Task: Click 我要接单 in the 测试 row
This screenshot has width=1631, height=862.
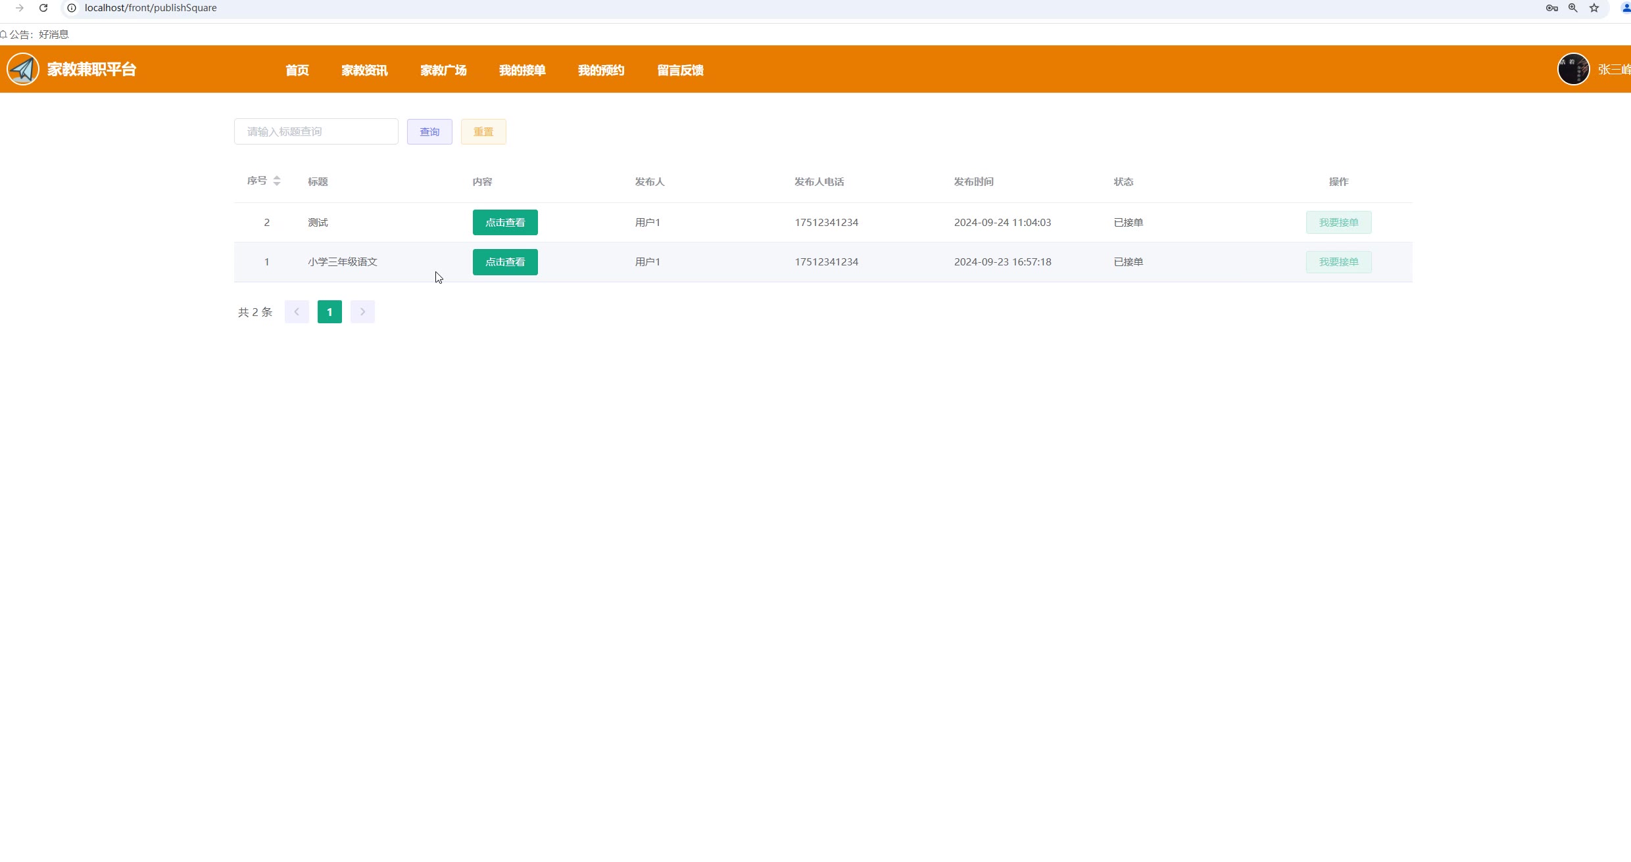Action: 1339,222
